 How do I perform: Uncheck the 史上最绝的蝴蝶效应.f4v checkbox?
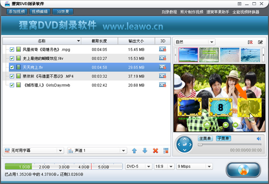[12, 58]
